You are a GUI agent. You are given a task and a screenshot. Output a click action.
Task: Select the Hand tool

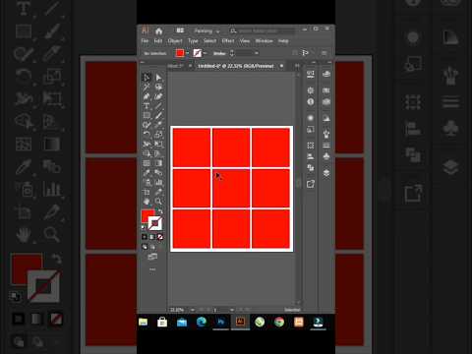click(147, 202)
